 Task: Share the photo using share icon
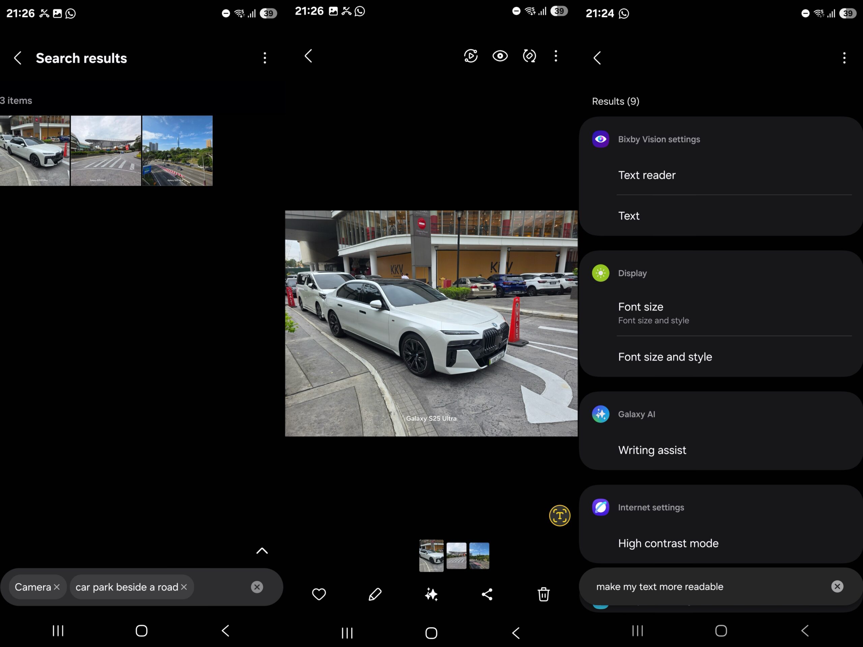(x=487, y=594)
